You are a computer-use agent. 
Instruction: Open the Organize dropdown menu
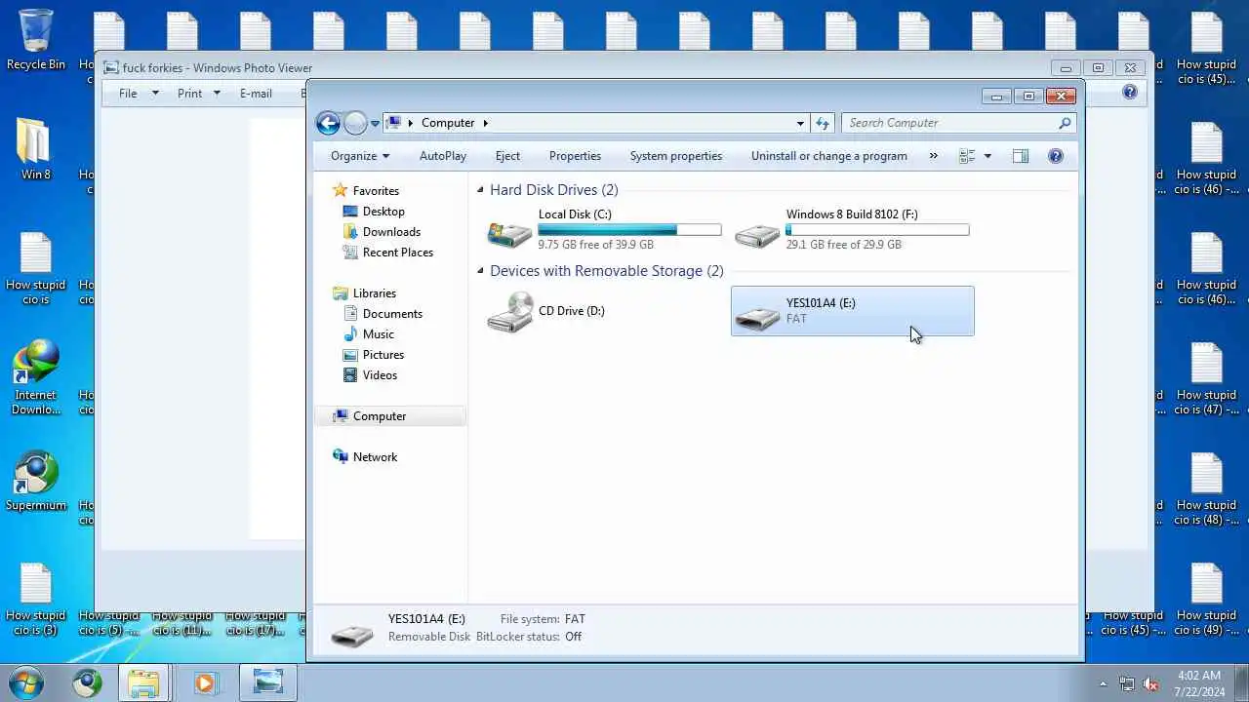tap(360, 156)
